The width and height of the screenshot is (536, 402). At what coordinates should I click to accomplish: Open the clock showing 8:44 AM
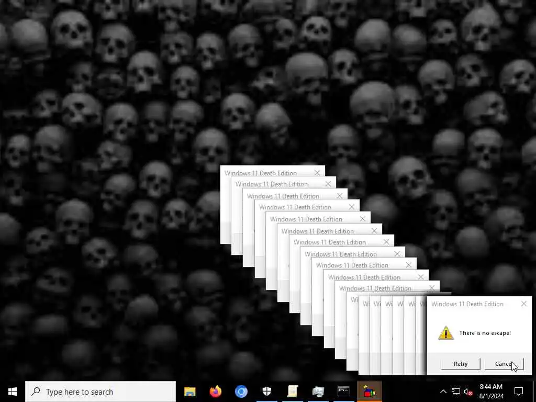491,392
